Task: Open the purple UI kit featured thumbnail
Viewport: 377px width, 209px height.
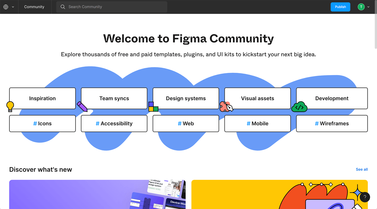Action: click(98, 194)
